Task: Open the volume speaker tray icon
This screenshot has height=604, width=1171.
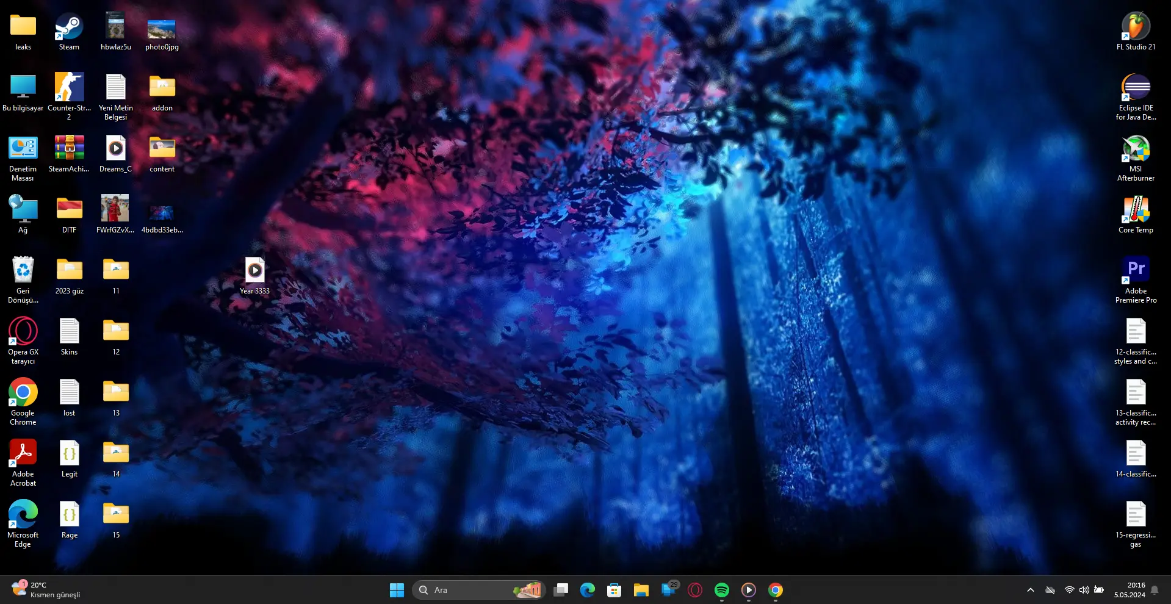Action: point(1084,590)
